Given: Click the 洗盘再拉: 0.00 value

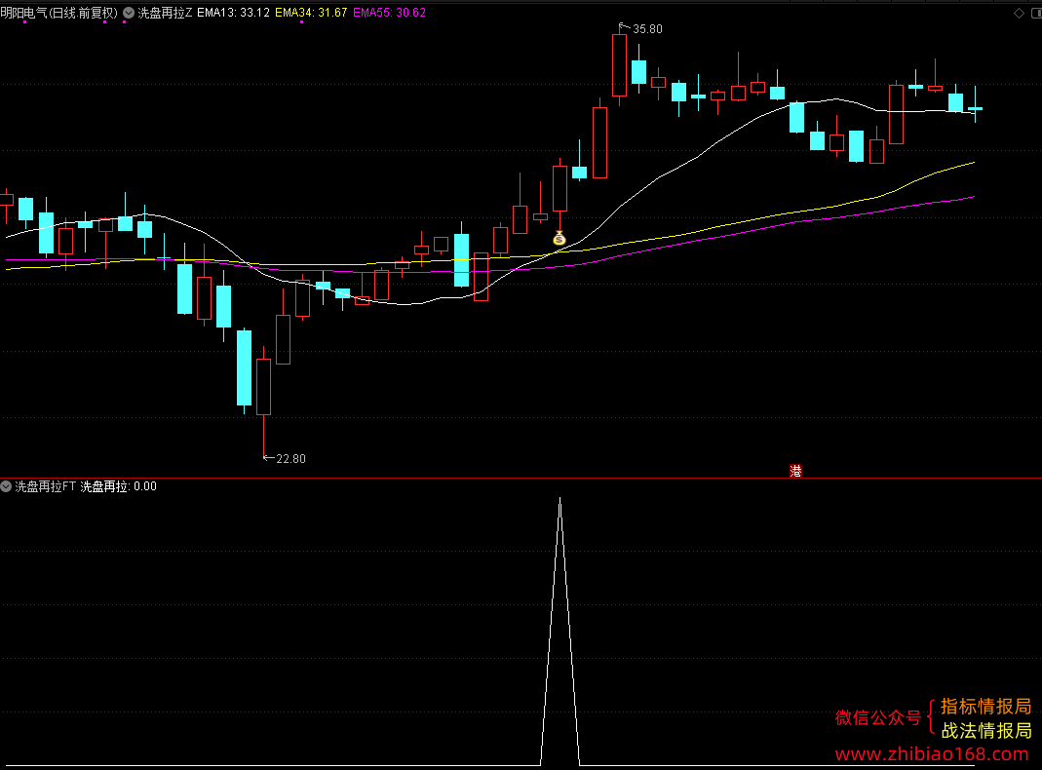Looking at the screenshot, I should [118, 486].
